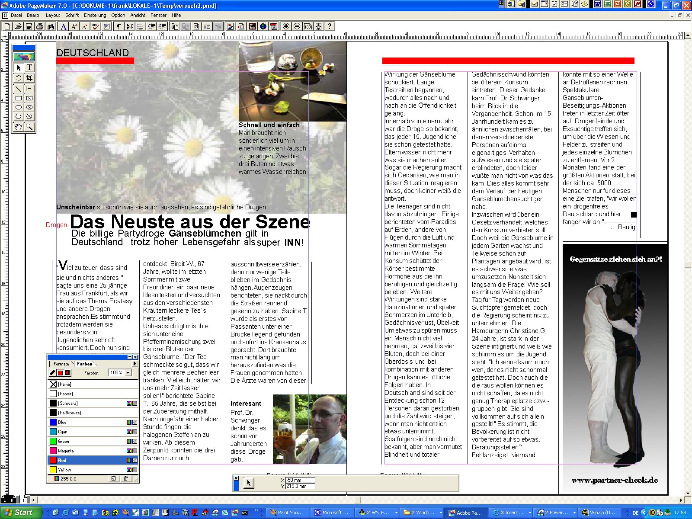Select the Hand grabber tool
This screenshot has height=519, width=692.
[19, 127]
